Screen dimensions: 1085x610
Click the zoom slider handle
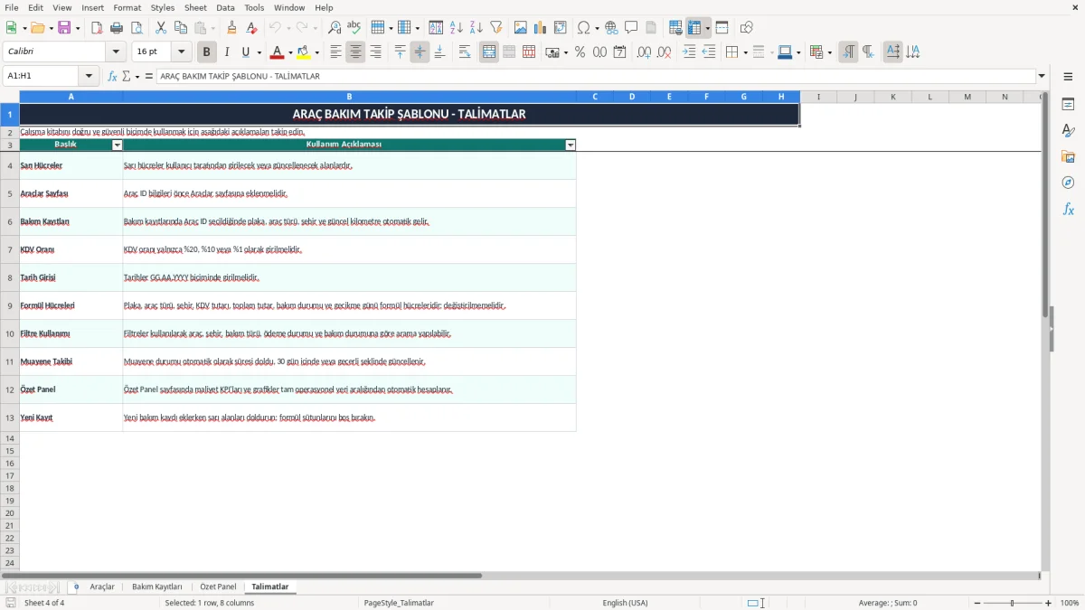pos(1012,603)
